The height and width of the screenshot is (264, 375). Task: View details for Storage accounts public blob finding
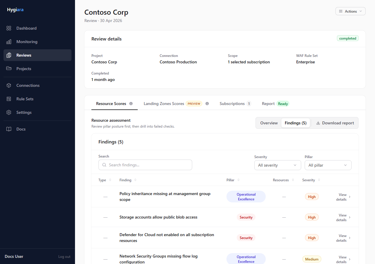pyautogui.click(x=343, y=217)
